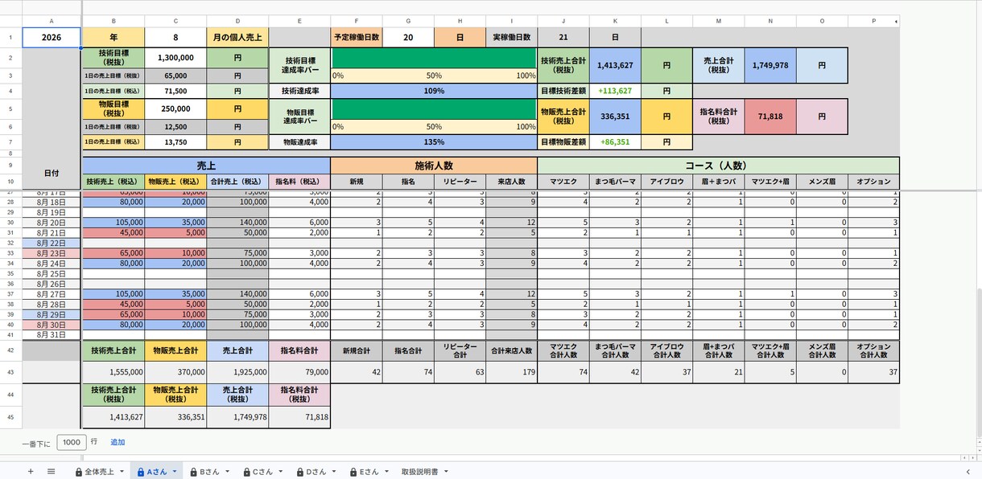The height and width of the screenshot is (479, 982).
Task: Click the lock icon on Eさん tab
Action: (353, 472)
